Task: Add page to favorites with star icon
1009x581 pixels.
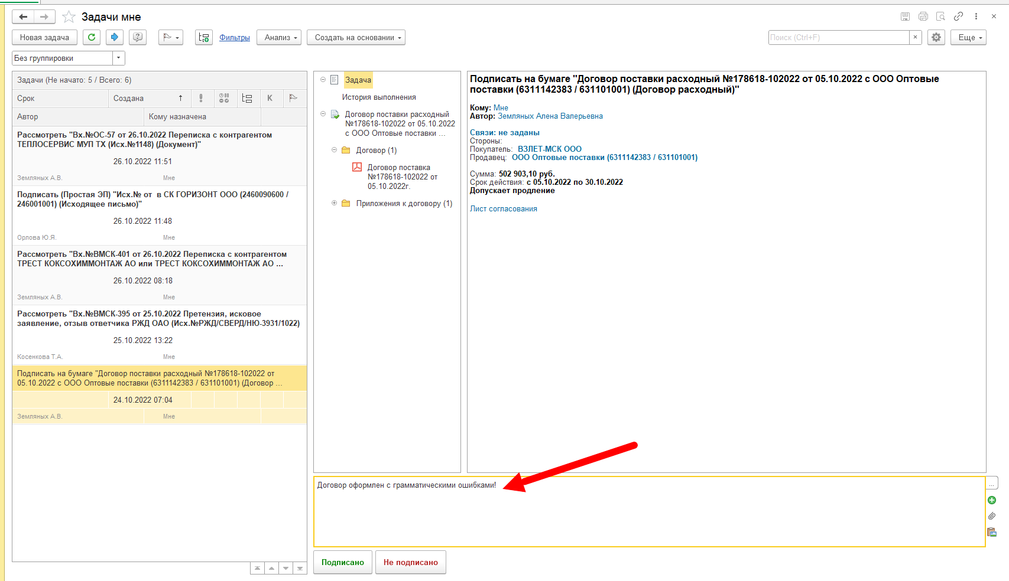Action: (x=69, y=17)
